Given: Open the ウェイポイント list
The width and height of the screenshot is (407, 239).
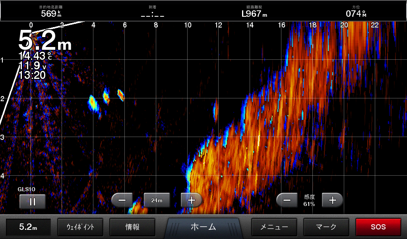Looking at the screenshot, I should click(x=80, y=227).
